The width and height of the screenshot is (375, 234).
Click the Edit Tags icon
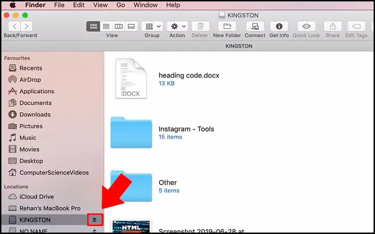click(x=356, y=27)
